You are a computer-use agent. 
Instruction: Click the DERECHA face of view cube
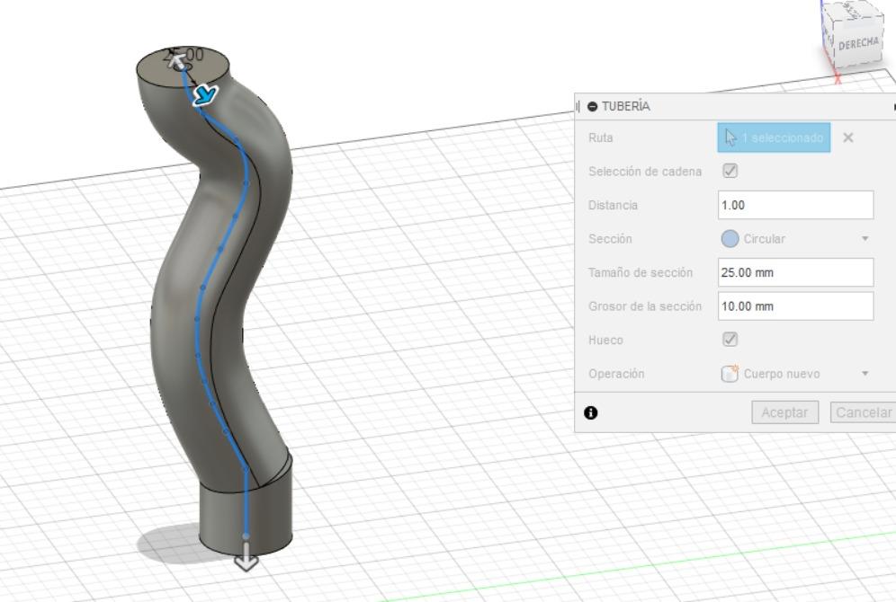pos(857,44)
